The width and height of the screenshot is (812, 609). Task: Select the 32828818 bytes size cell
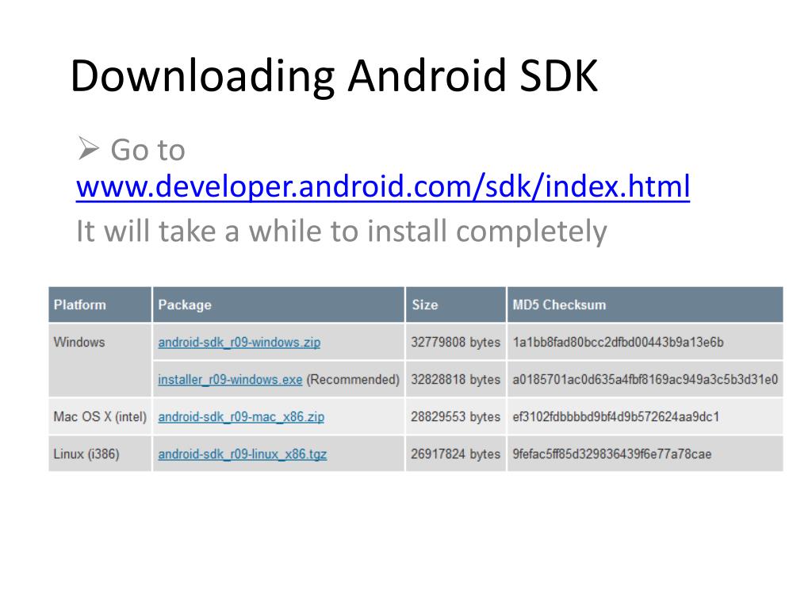[456, 379]
